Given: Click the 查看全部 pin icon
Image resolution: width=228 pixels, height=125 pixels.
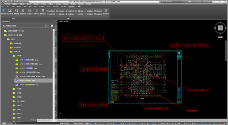Looking at the screenshot, I should pos(67,11).
